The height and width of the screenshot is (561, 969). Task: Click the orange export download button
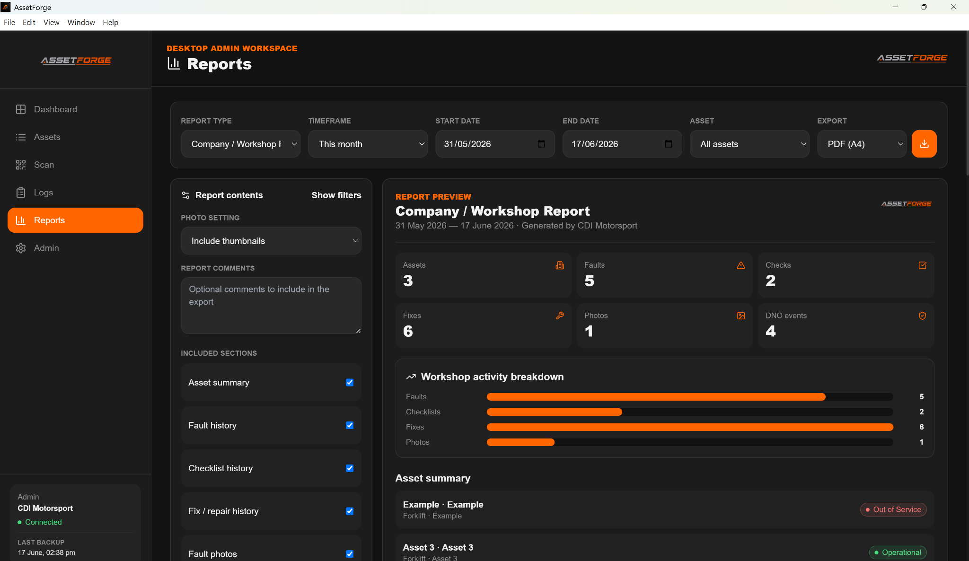point(924,144)
